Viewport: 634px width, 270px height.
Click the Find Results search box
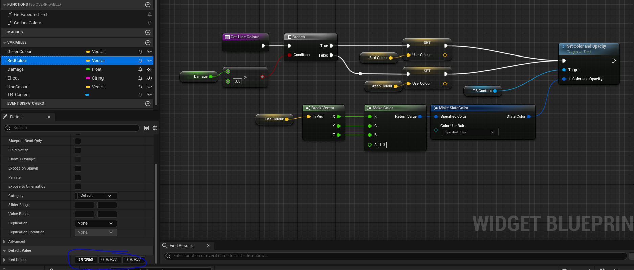[395, 256]
